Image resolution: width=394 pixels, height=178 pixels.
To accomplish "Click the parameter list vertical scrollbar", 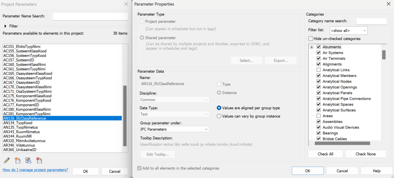I will coord(125,116).
